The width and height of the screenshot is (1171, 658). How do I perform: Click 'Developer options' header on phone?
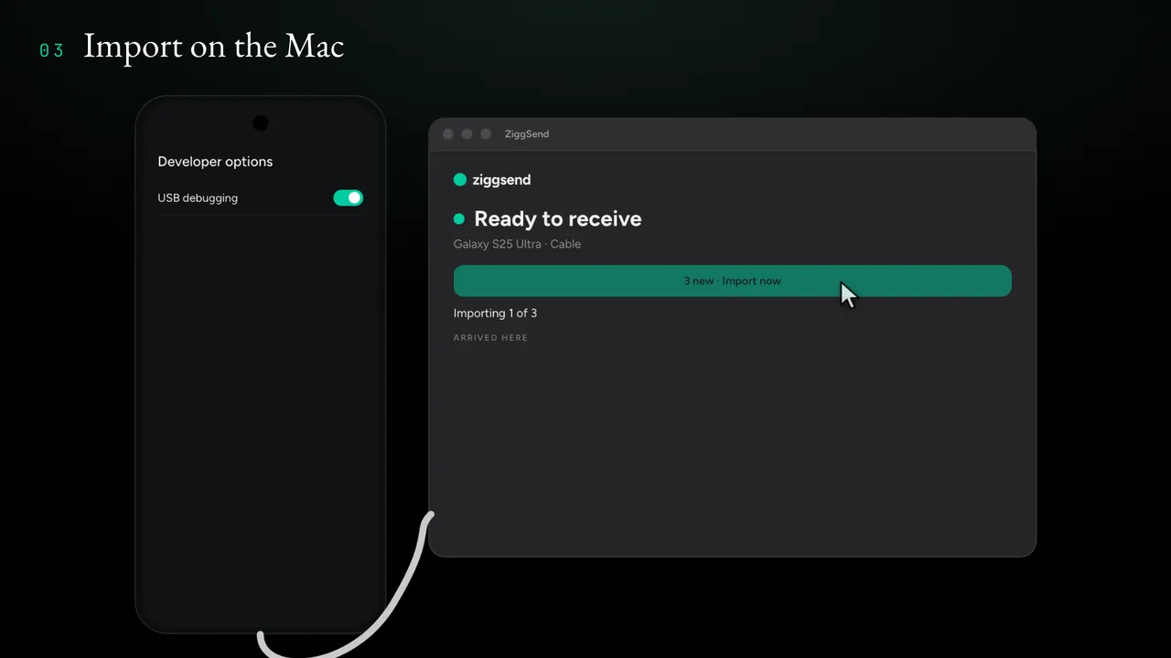click(x=215, y=162)
